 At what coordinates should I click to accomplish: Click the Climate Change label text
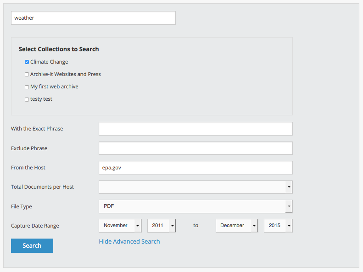point(49,62)
